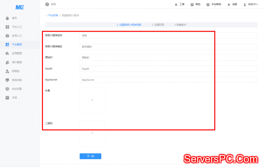Toggle the 菜单 icon in header
The height and width of the screenshot is (167, 263).
(47, 4)
